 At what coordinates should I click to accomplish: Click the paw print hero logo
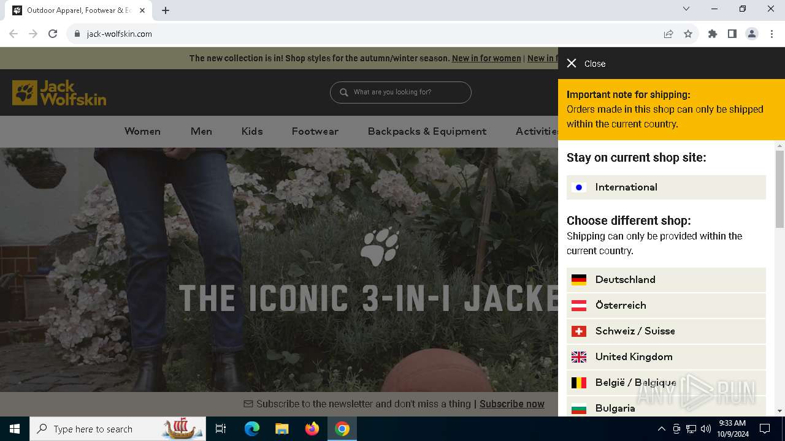(x=380, y=247)
